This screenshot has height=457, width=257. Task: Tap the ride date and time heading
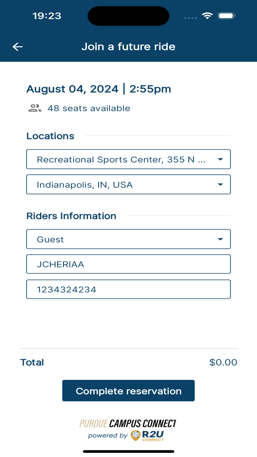99,89
